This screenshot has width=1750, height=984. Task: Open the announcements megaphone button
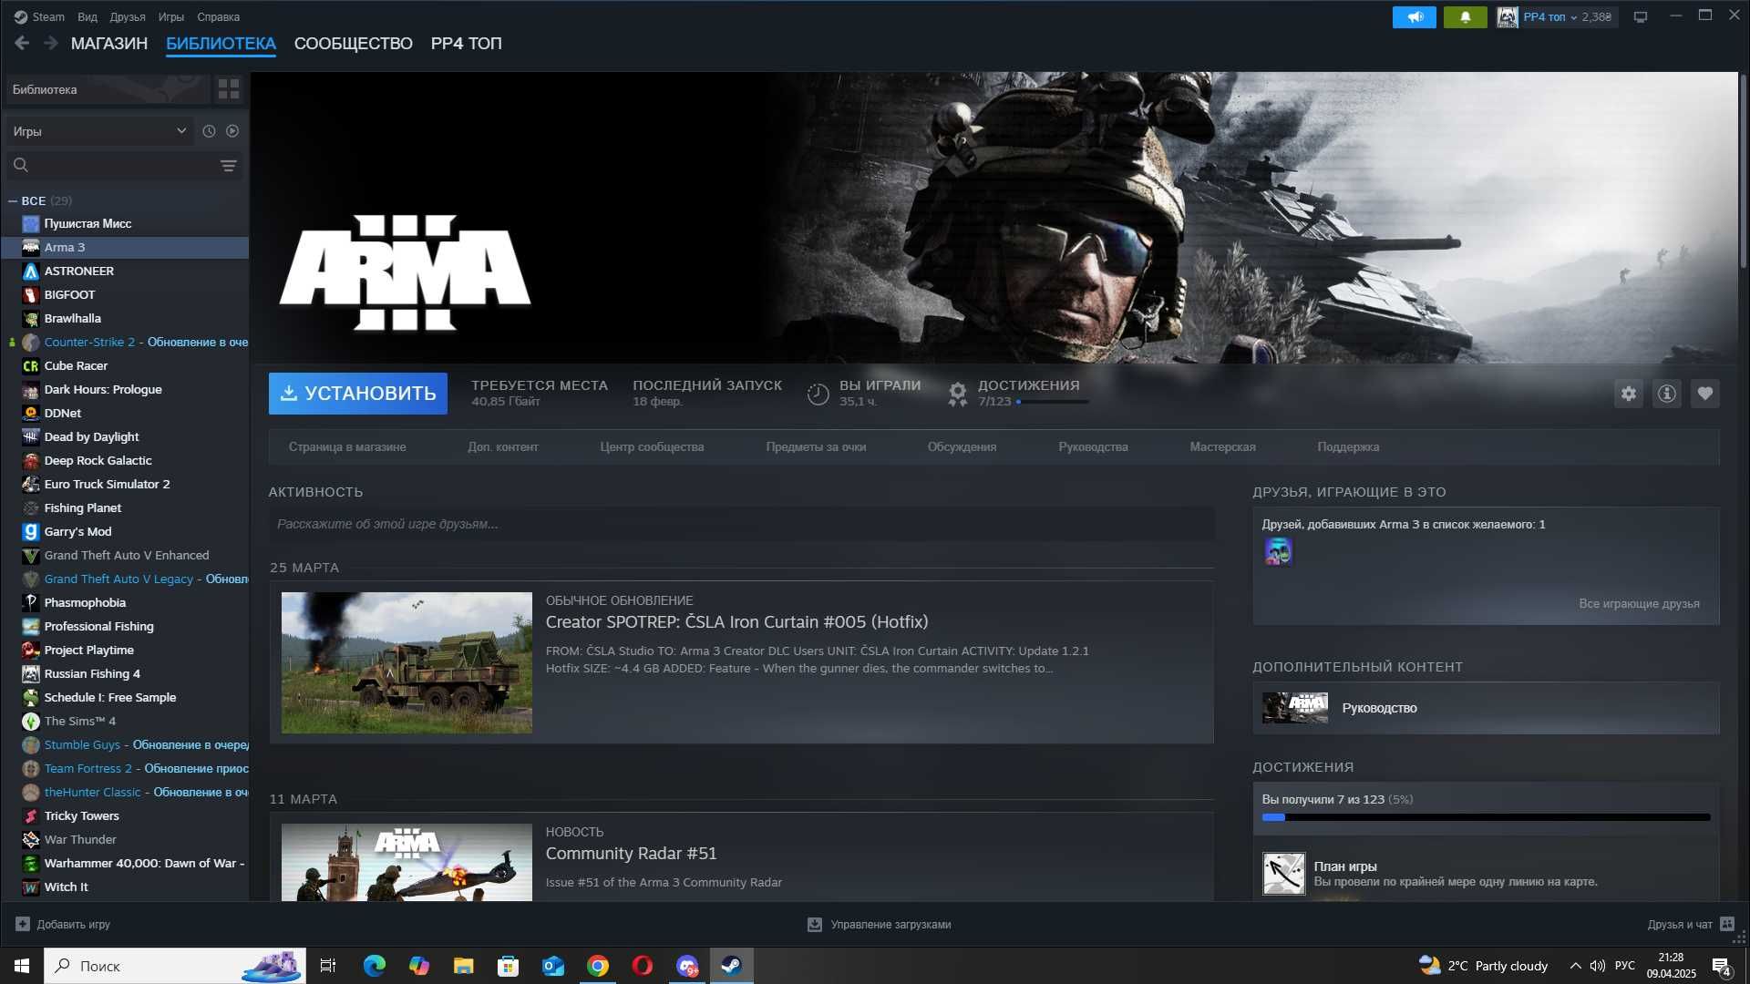[x=1414, y=17]
